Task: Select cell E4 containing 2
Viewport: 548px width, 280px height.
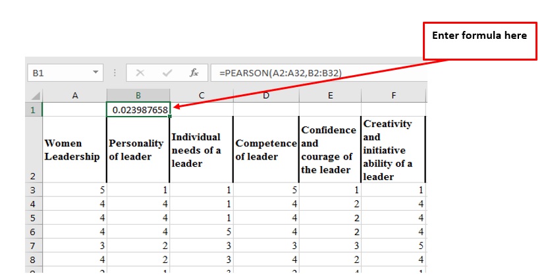Action: pyautogui.click(x=330, y=204)
